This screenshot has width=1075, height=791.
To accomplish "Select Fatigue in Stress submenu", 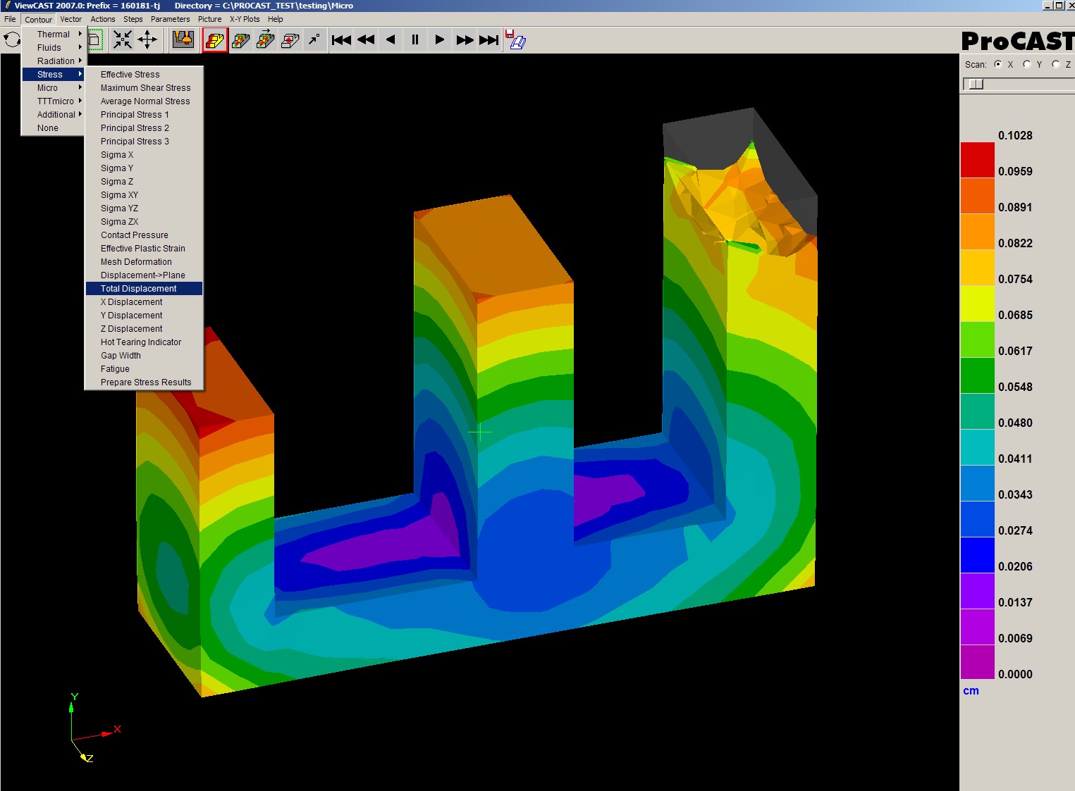I will 144,369.
